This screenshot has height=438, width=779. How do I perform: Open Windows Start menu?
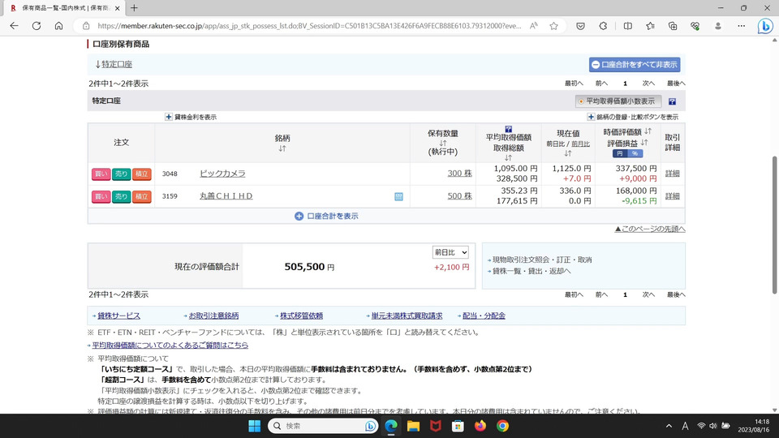point(254,426)
